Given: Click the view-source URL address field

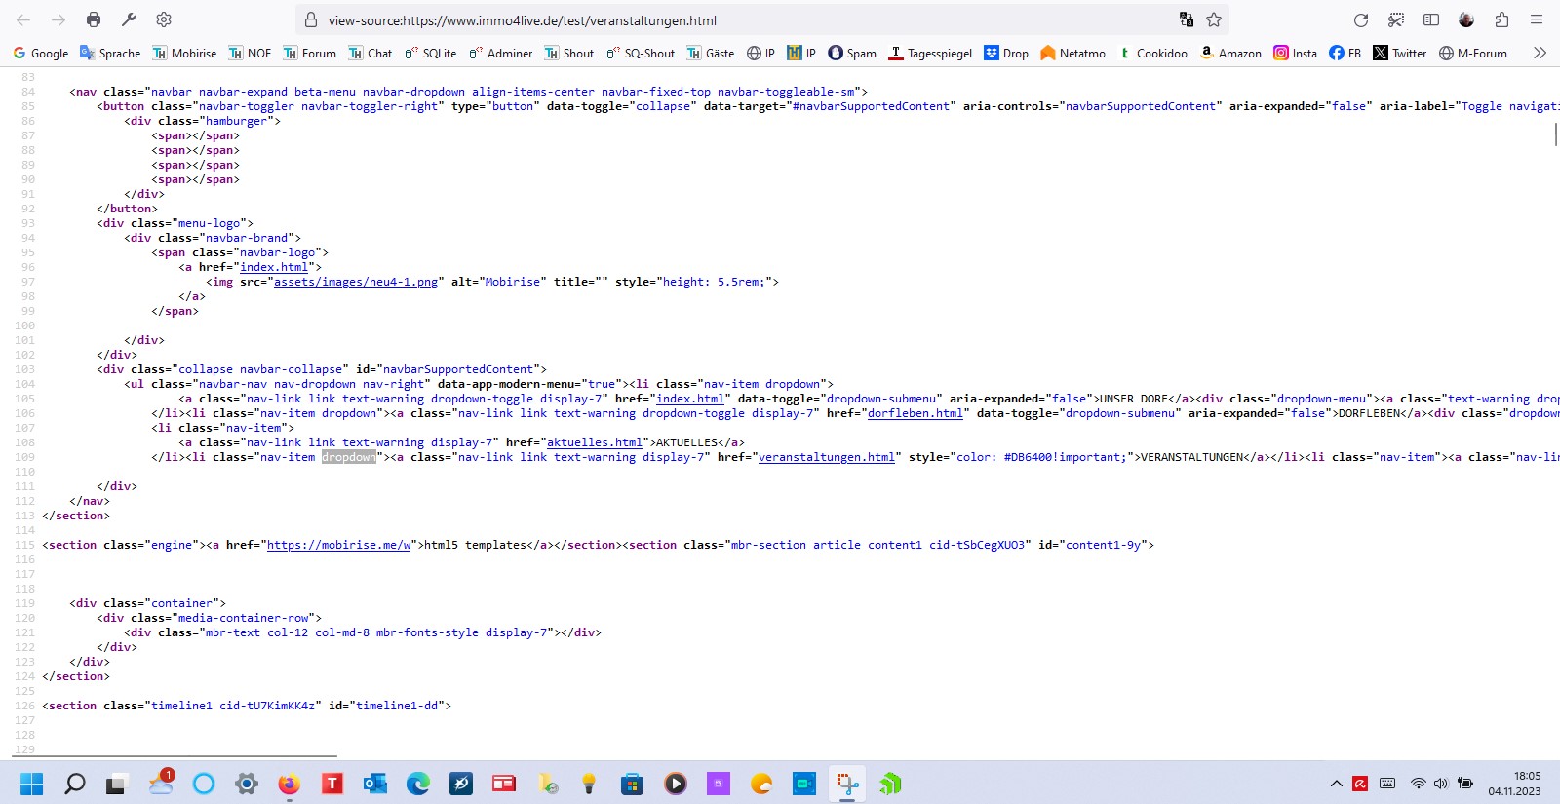Looking at the screenshot, I should [x=682, y=20].
